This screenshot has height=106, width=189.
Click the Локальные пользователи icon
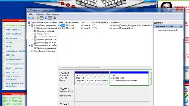[35, 37]
